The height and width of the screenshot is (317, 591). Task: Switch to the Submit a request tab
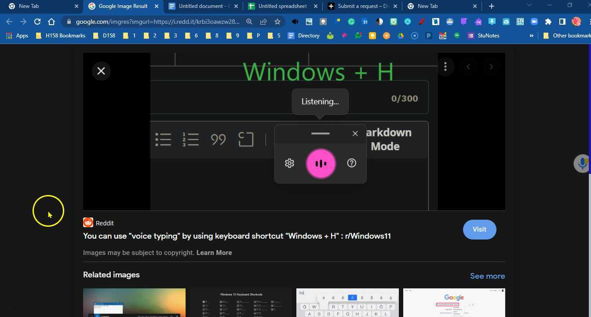tap(361, 6)
